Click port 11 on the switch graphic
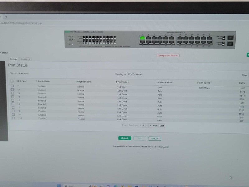Image resolution: width=249 pixels, height=187 pixels. tap(171, 38)
